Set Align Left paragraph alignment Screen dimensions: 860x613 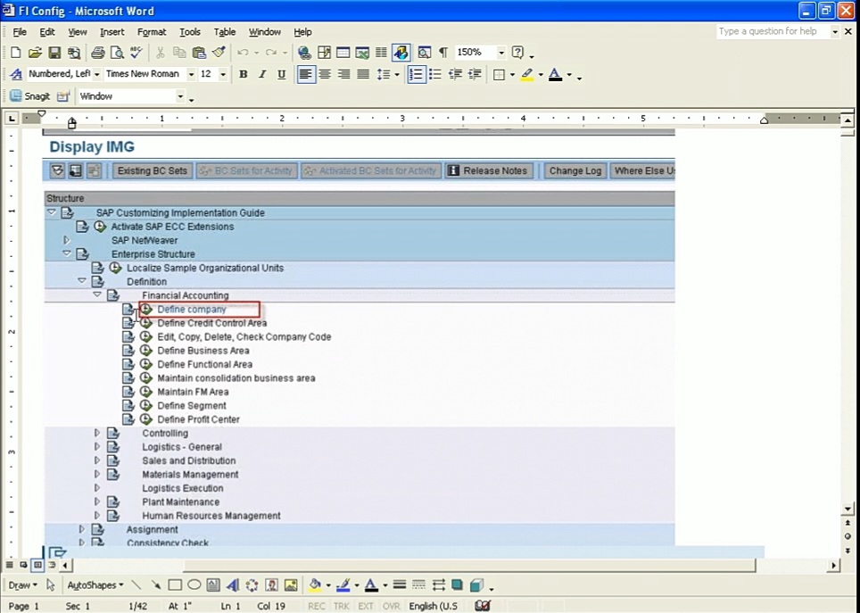pyautogui.click(x=305, y=74)
